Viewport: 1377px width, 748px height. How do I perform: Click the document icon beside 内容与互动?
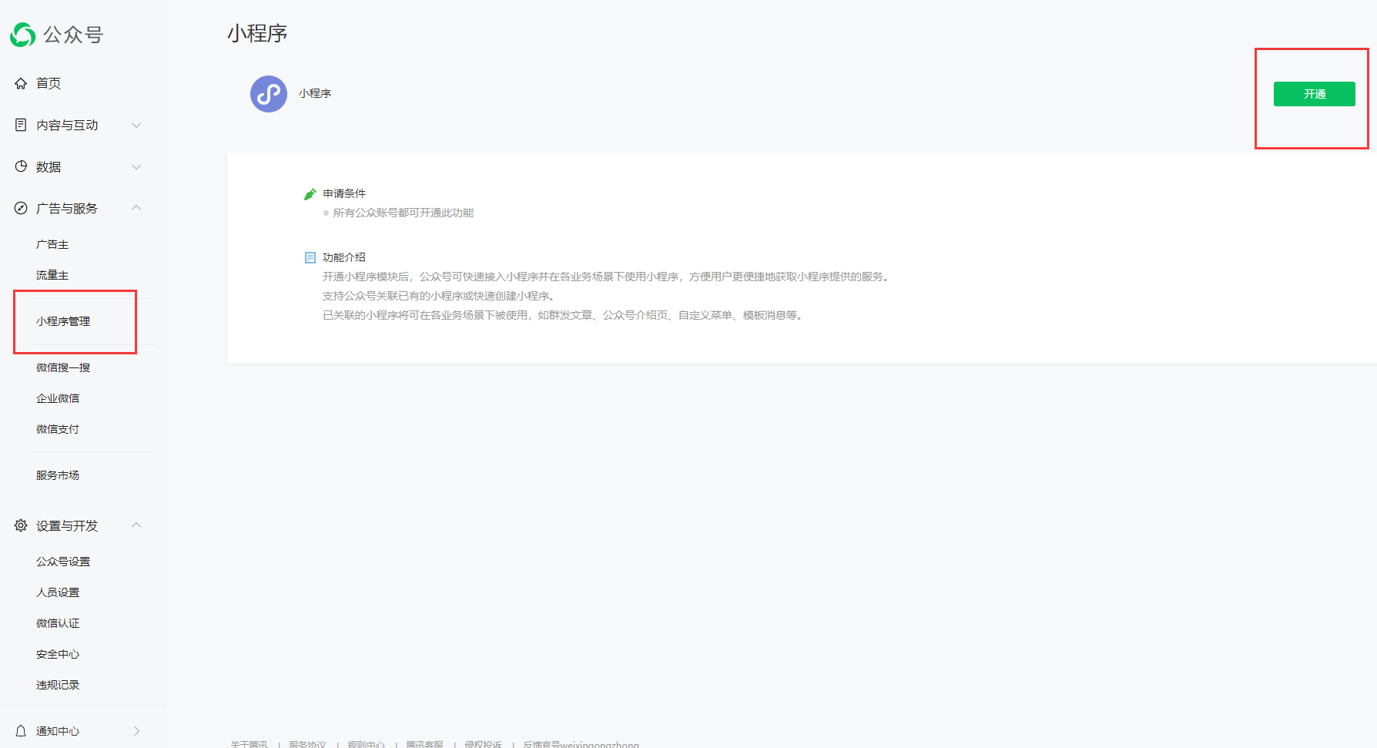click(x=21, y=125)
